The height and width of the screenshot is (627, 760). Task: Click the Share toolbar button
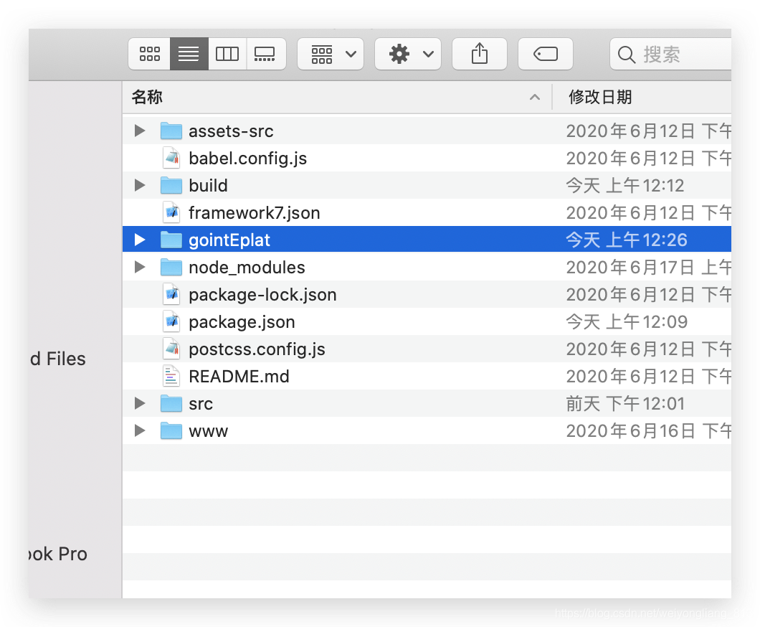[x=480, y=54]
